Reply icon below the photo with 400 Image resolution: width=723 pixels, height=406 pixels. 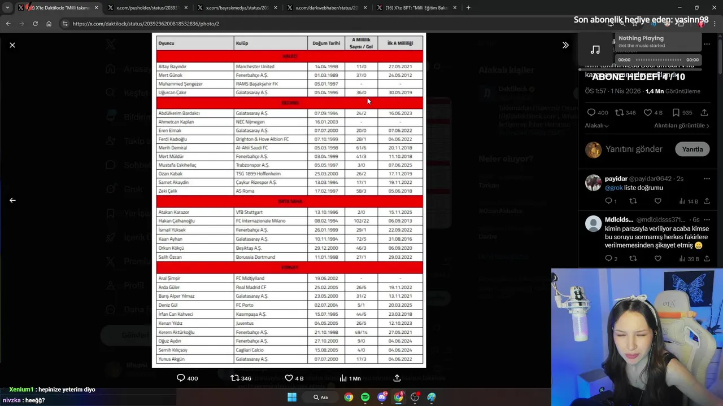click(x=181, y=378)
